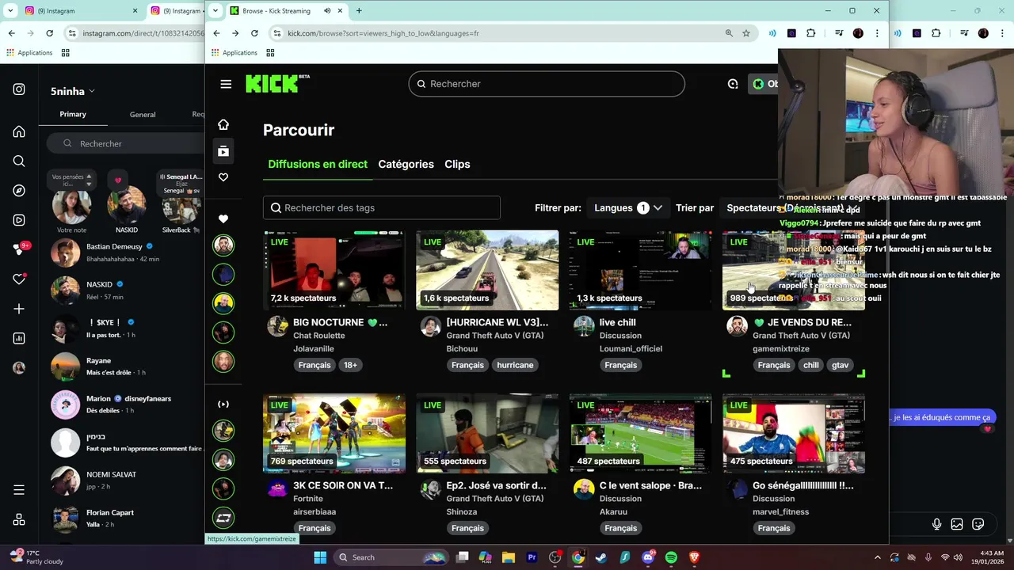
Task: Click the hurricane tag under Bichouu stream
Action: point(515,365)
